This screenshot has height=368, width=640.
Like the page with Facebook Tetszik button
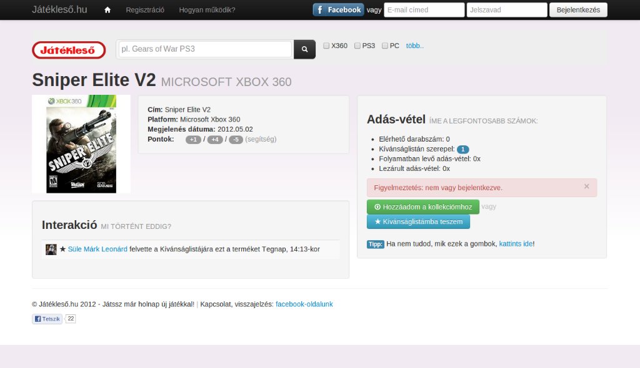point(47,319)
